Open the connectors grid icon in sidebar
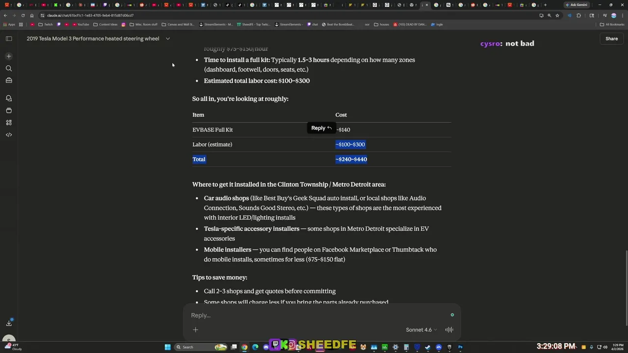 point(9,123)
